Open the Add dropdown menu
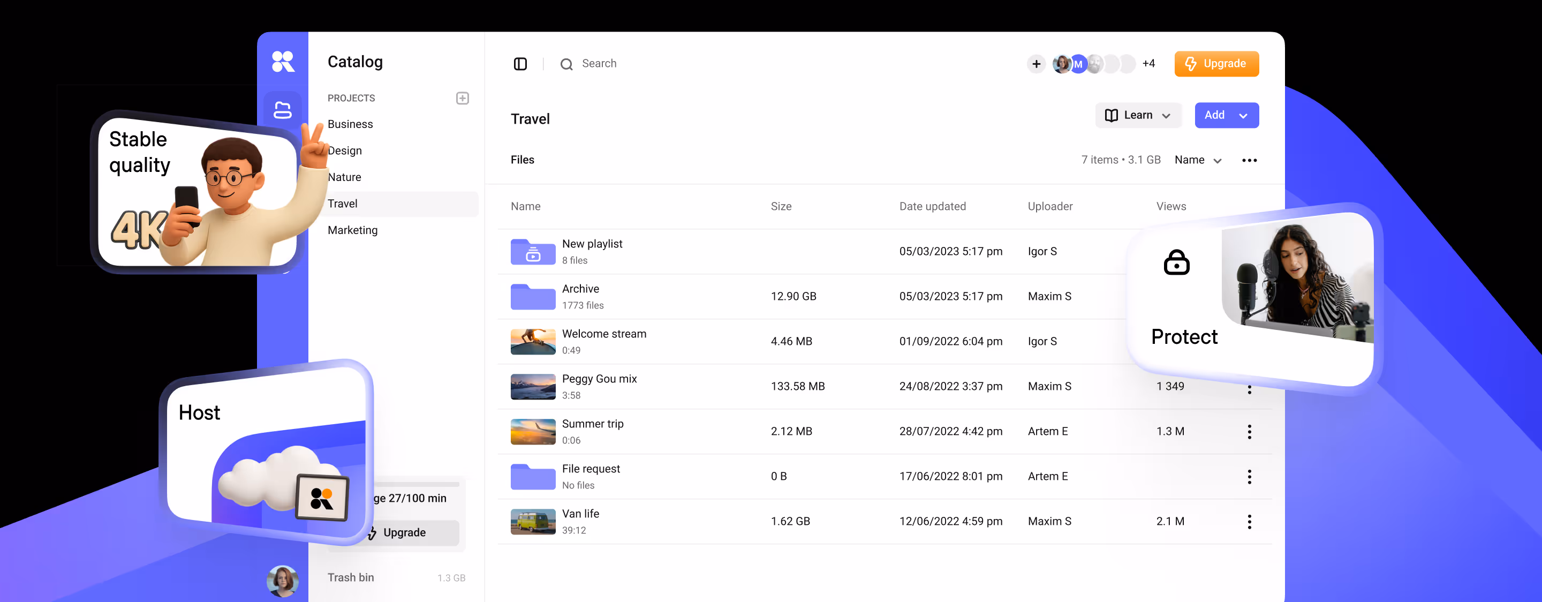 (1226, 115)
